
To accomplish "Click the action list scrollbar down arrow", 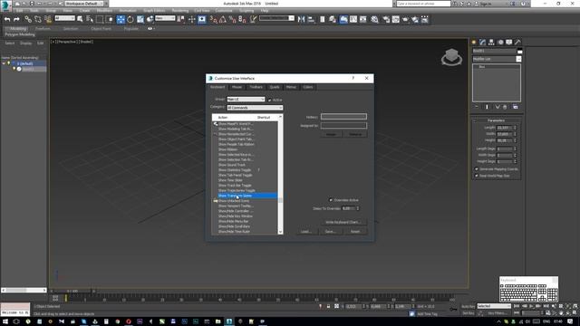I will 280,232.
